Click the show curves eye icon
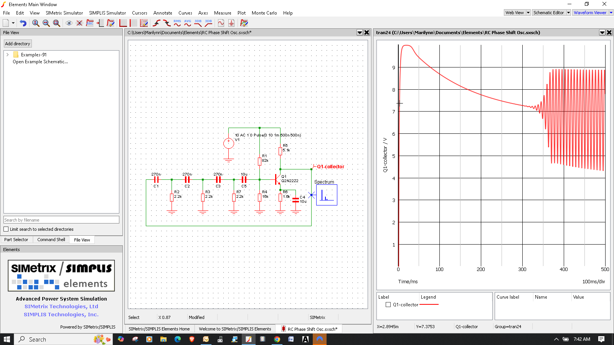This screenshot has height=345, width=614. (69, 23)
